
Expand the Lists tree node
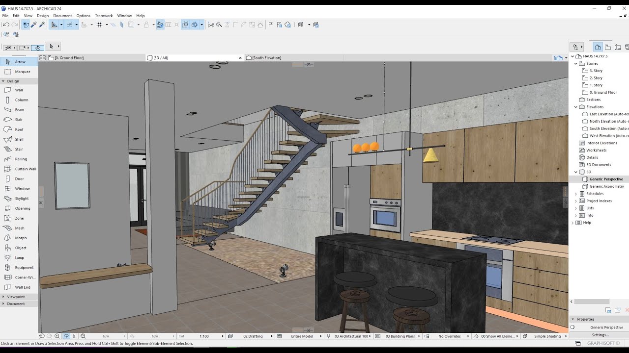(x=576, y=208)
